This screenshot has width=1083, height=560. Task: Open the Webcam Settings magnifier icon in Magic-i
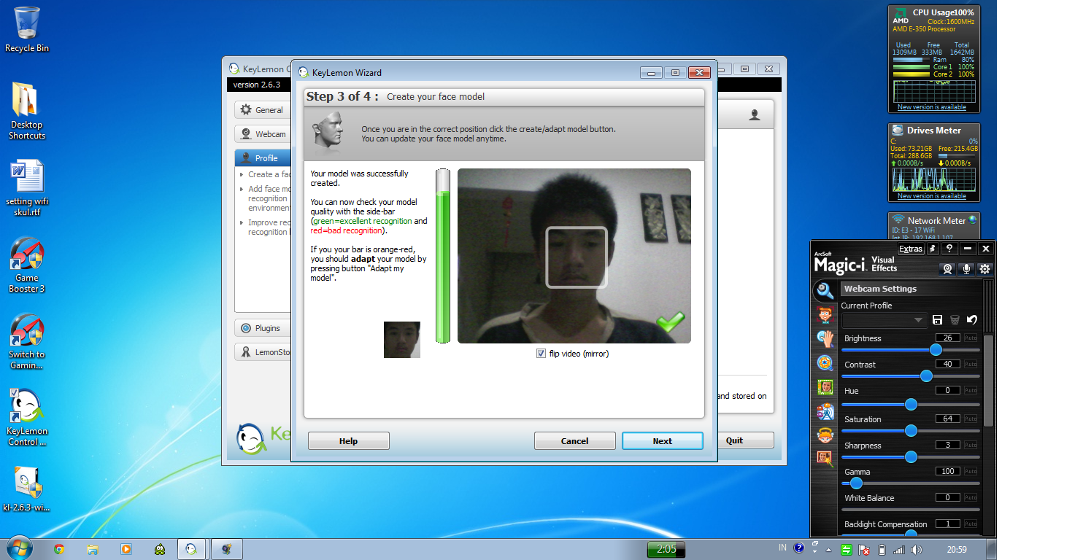pos(825,291)
